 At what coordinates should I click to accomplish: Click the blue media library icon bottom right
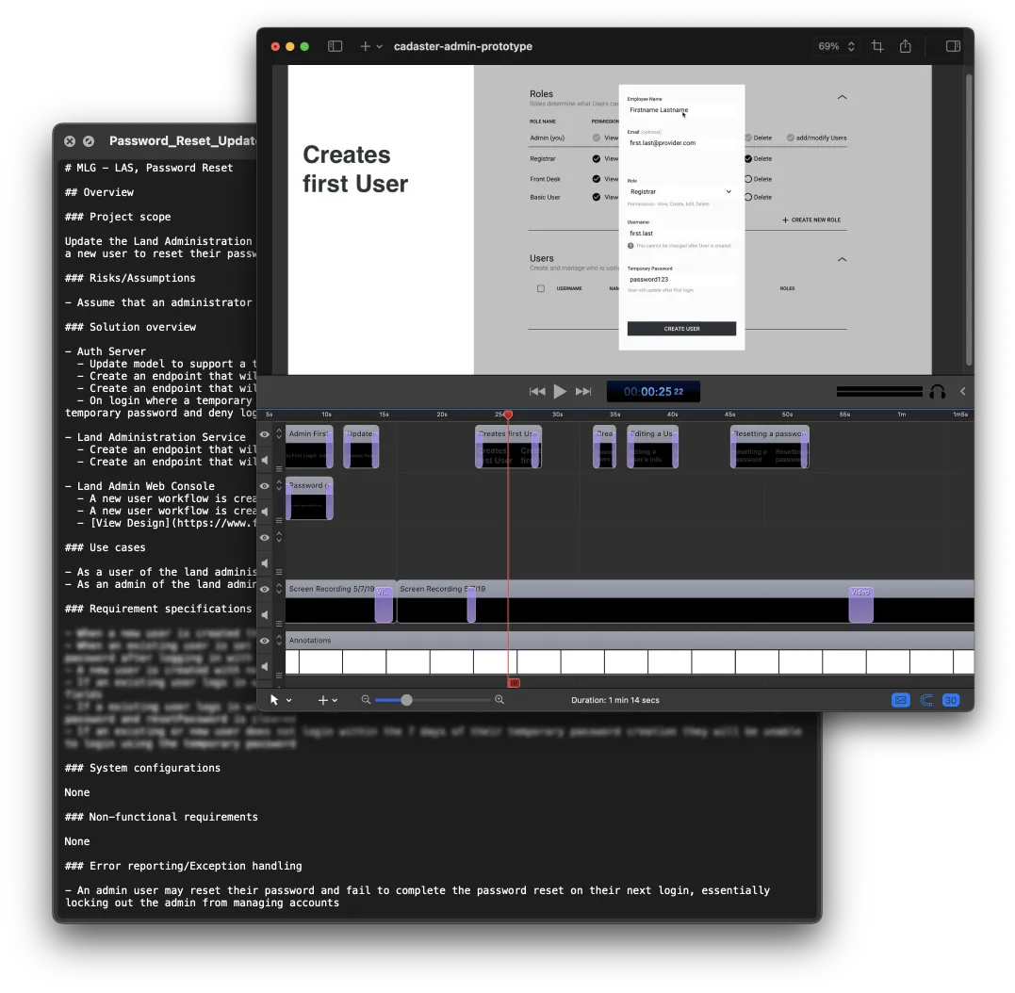900,700
